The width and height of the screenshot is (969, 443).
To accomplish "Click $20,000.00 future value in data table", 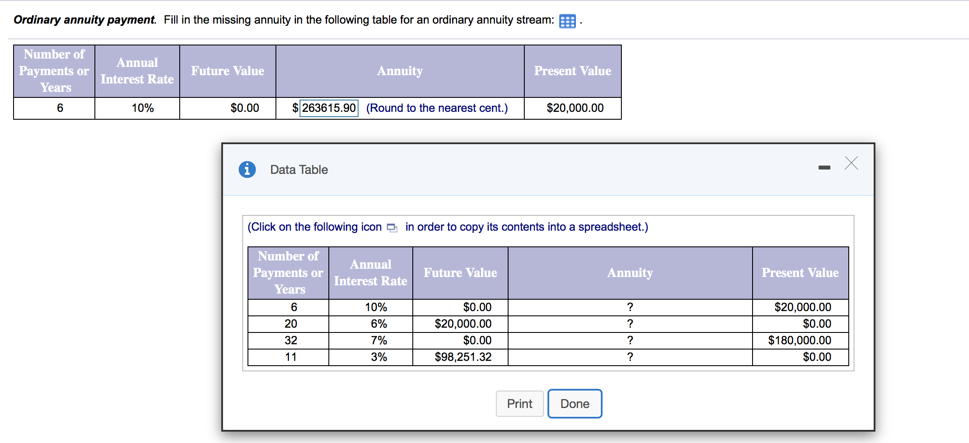I will click(x=463, y=324).
